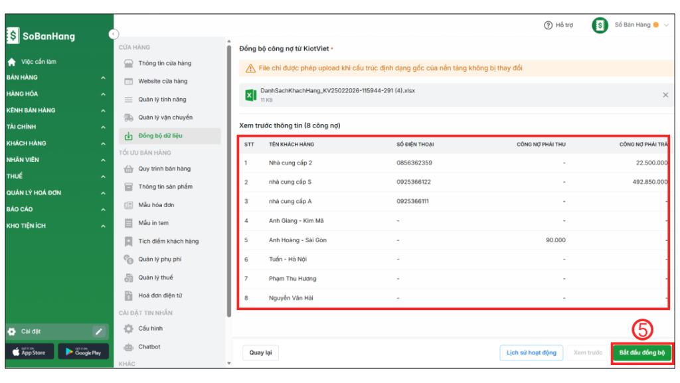Viewport: 680px width, 383px height.
Task: Click the truck icon for Quản lý vận chuyển
Action: 129,117
